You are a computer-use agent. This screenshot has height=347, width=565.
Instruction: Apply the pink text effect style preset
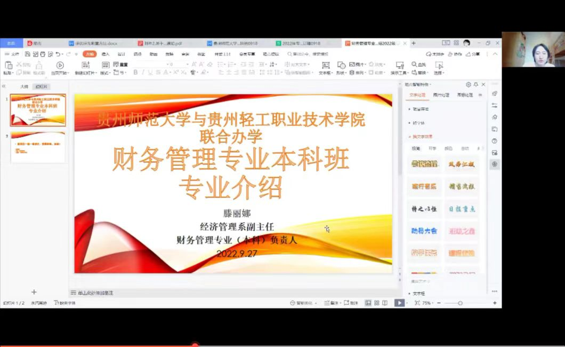pyautogui.click(x=462, y=231)
